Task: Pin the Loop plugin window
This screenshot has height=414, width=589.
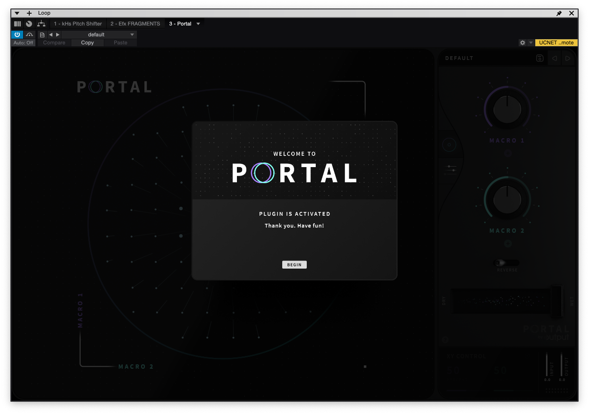Action: pyautogui.click(x=559, y=13)
